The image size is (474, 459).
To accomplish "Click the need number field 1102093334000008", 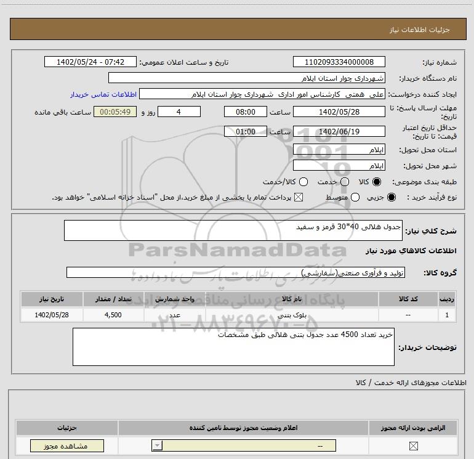I will click(339, 62).
